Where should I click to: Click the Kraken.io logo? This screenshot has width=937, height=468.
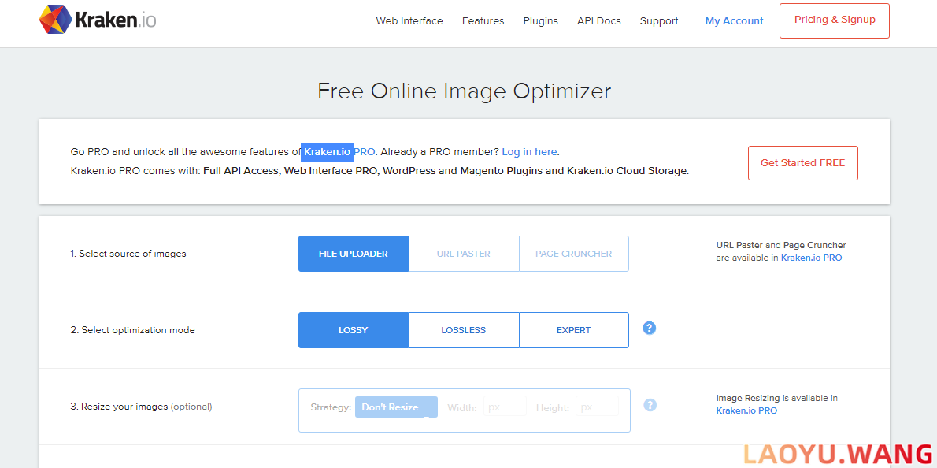click(x=98, y=20)
